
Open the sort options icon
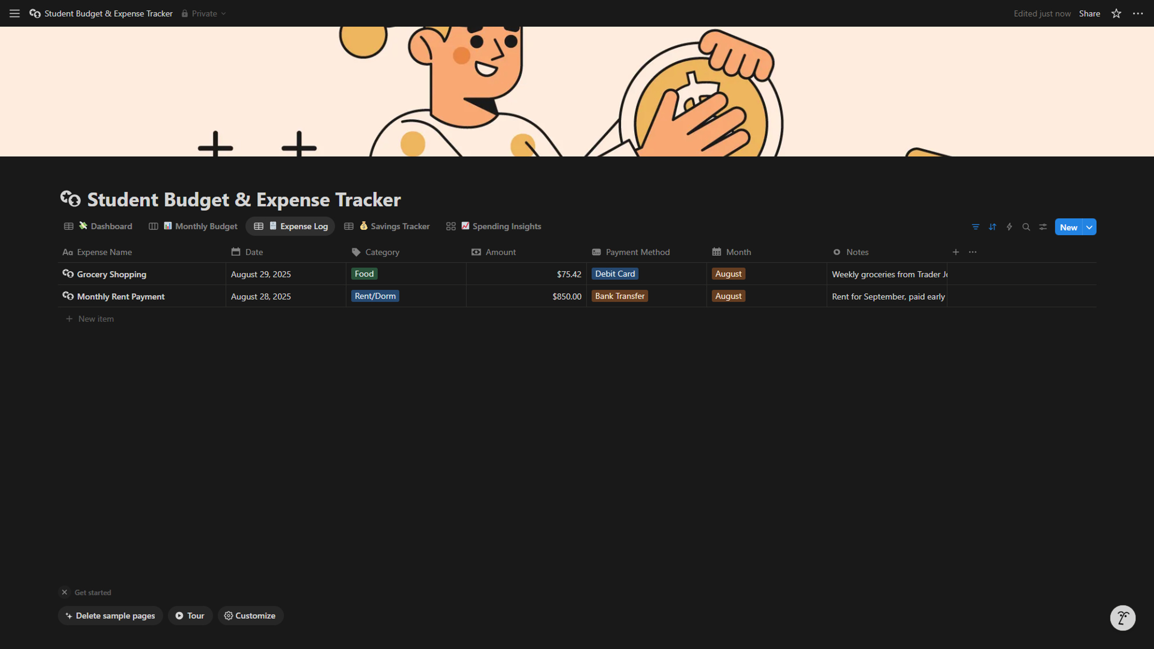click(x=992, y=227)
